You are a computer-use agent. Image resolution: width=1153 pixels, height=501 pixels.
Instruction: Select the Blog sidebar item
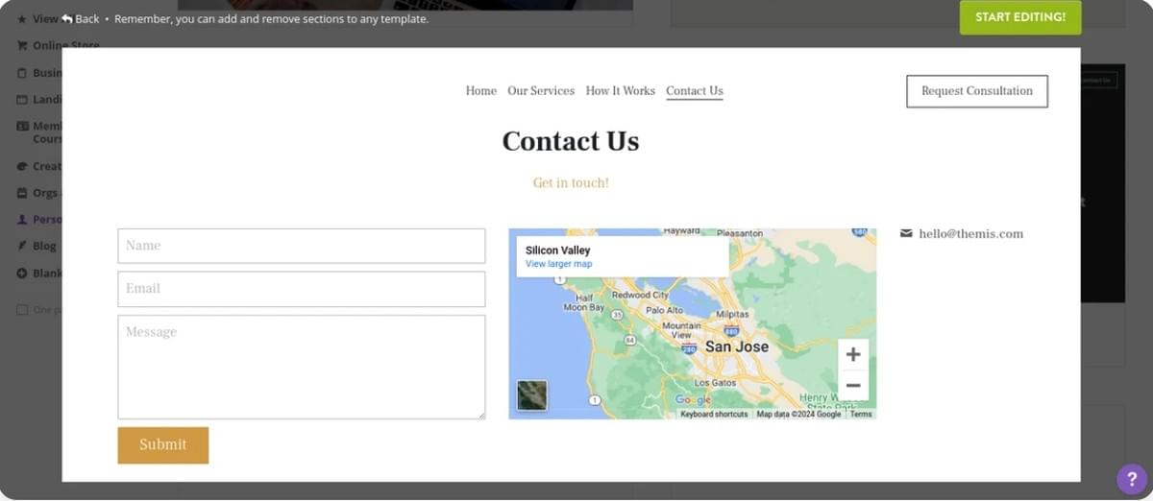44,246
